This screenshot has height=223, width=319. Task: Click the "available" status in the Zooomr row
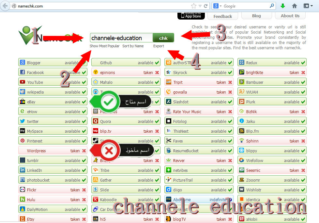292,180
